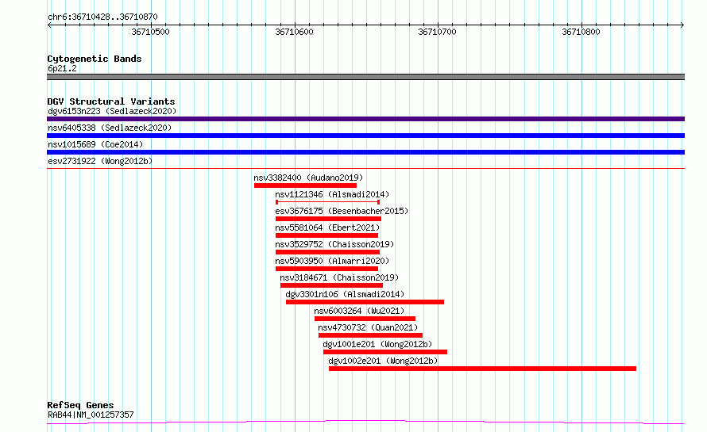Select the nsv4730732 (Quan2021) label
Screen dimensions: 707x432
coord(368,327)
